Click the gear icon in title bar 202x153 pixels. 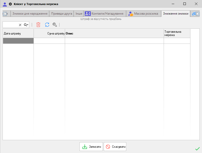pos(10,4)
